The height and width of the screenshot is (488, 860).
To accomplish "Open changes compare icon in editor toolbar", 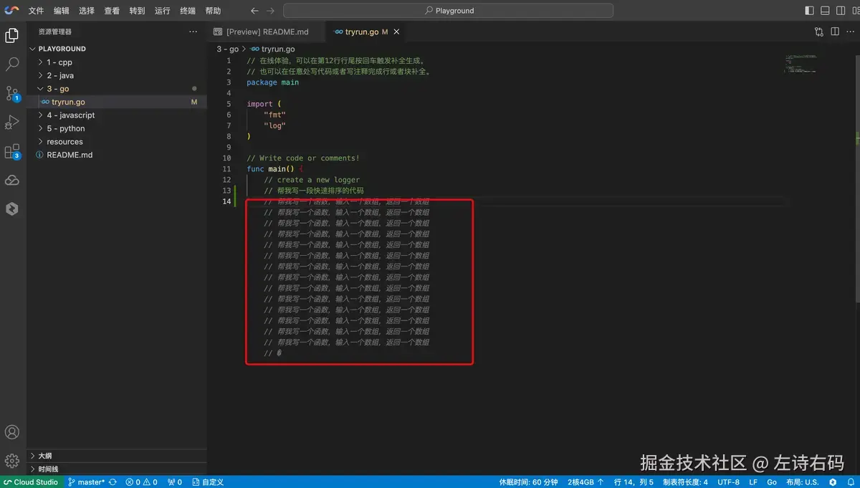I will (819, 32).
